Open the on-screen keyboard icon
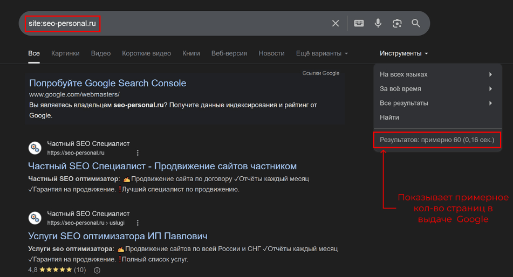513x277 pixels. [x=359, y=23]
